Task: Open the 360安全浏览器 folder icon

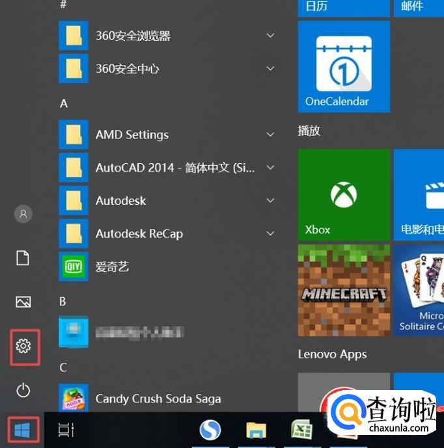Action: point(74,36)
